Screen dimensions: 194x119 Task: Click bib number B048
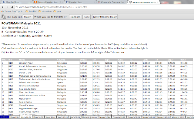[11, 105]
